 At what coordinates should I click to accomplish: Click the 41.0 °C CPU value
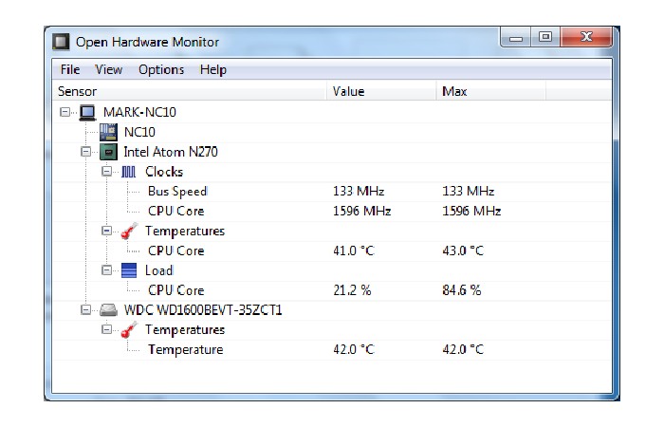(354, 251)
